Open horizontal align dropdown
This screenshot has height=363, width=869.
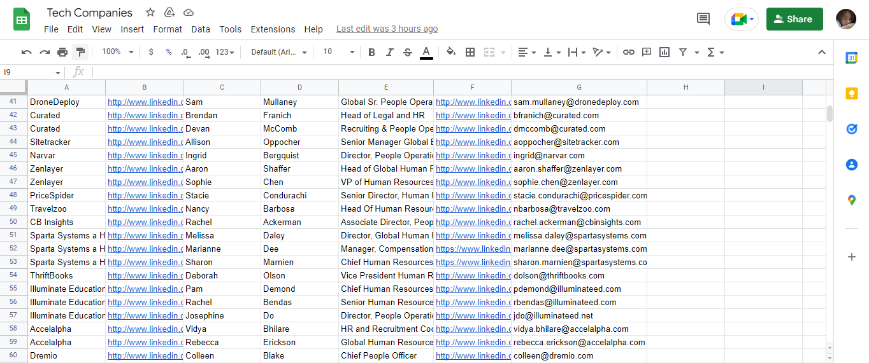pyautogui.click(x=526, y=52)
